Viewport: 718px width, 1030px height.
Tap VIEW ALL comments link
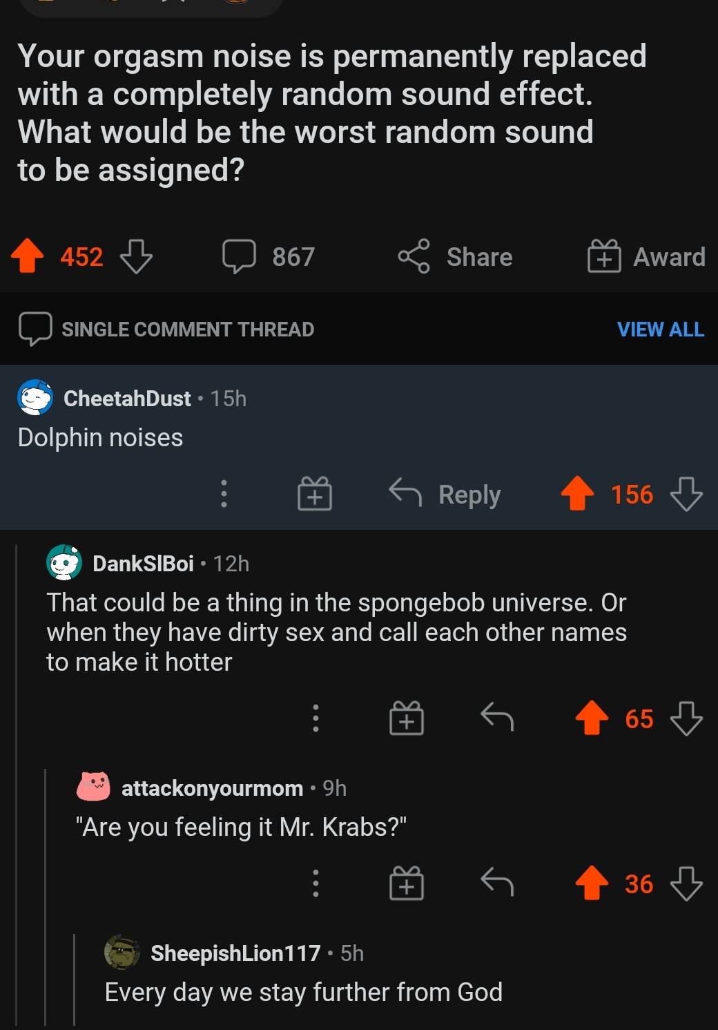pos(660,330)
